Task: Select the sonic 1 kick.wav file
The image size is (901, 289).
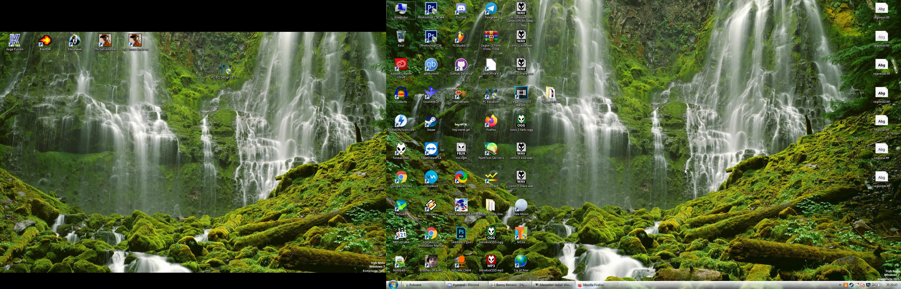Action: [x=521, y=38]
